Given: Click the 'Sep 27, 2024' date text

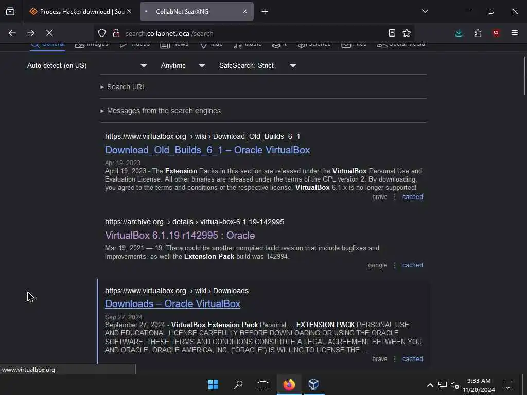Looking at the screenshot, I should 124,317.
